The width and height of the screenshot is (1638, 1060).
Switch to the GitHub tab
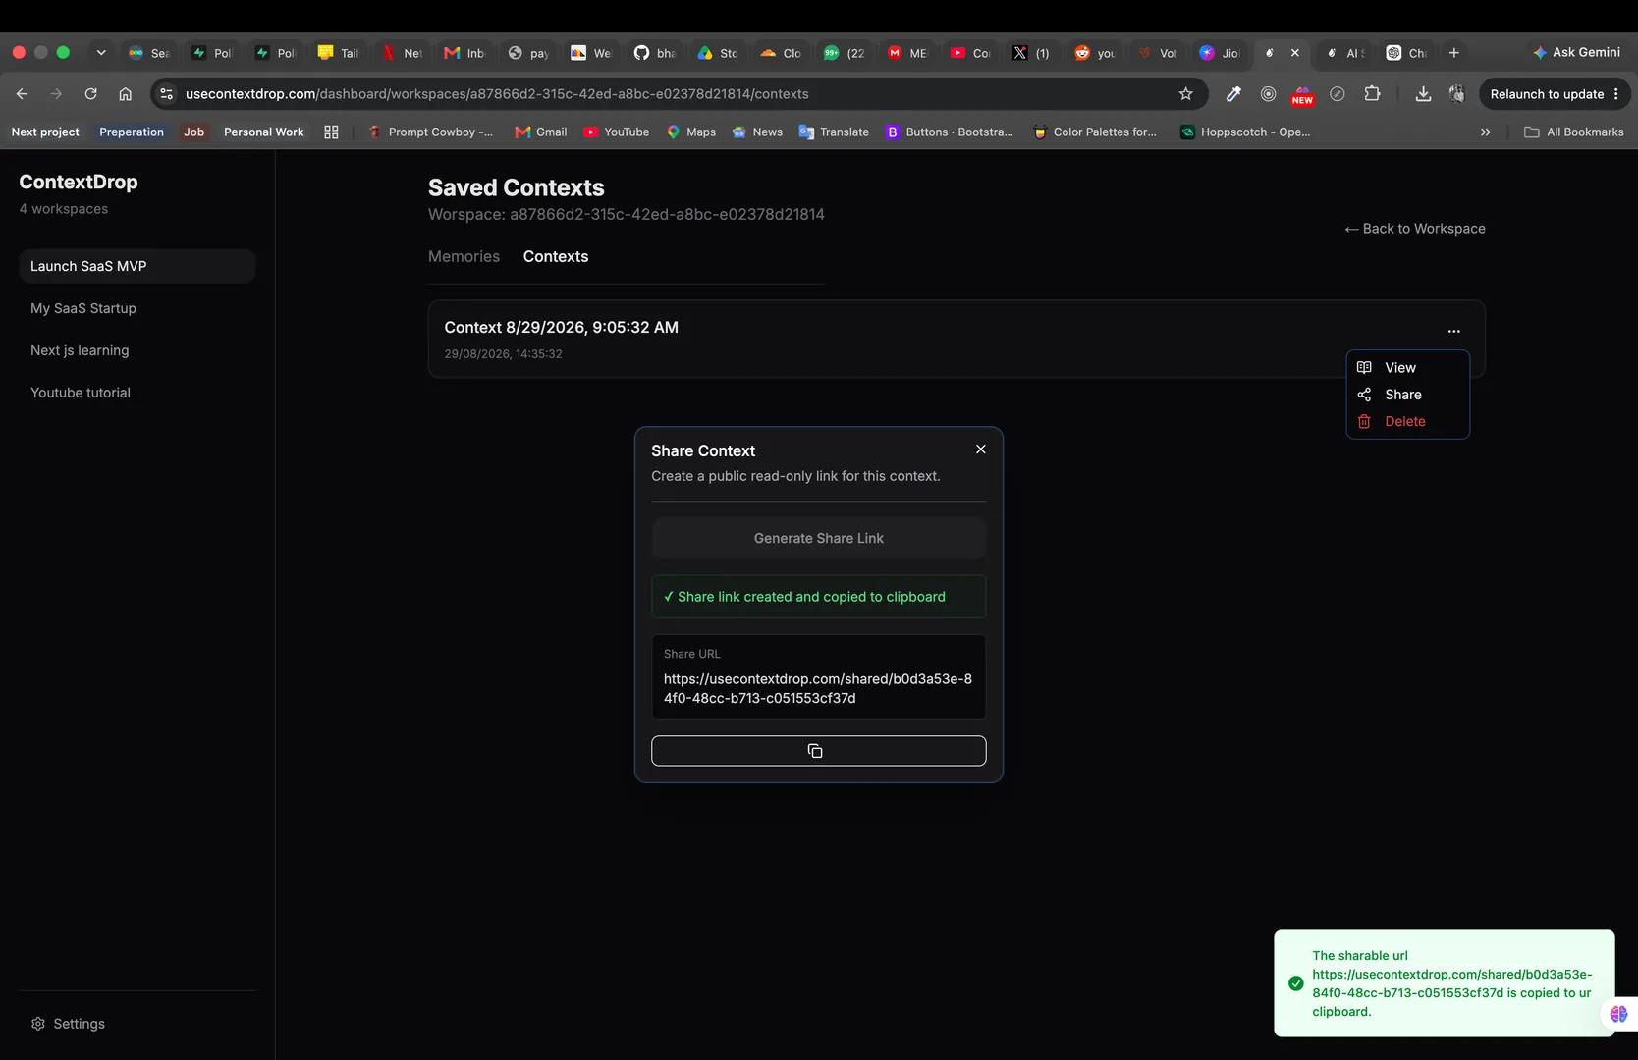[654, 53]
